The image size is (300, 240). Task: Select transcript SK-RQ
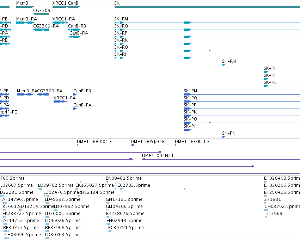(x=207, y=30)
